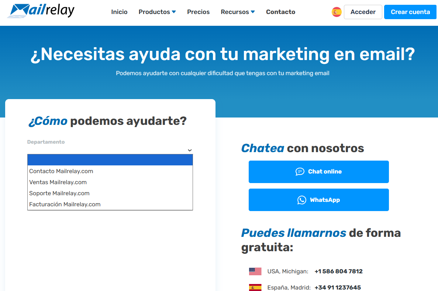The width and height of the screenshot is (438, 291).
Task: Choose Soporte Mailrelay.com option
Action: click(x=110, y=193)
